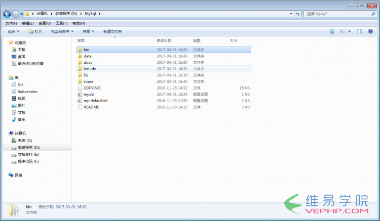Expand arrow after 计算机 breadcrumb
This screenshot has height=221, width=380.
coord(52,14)
